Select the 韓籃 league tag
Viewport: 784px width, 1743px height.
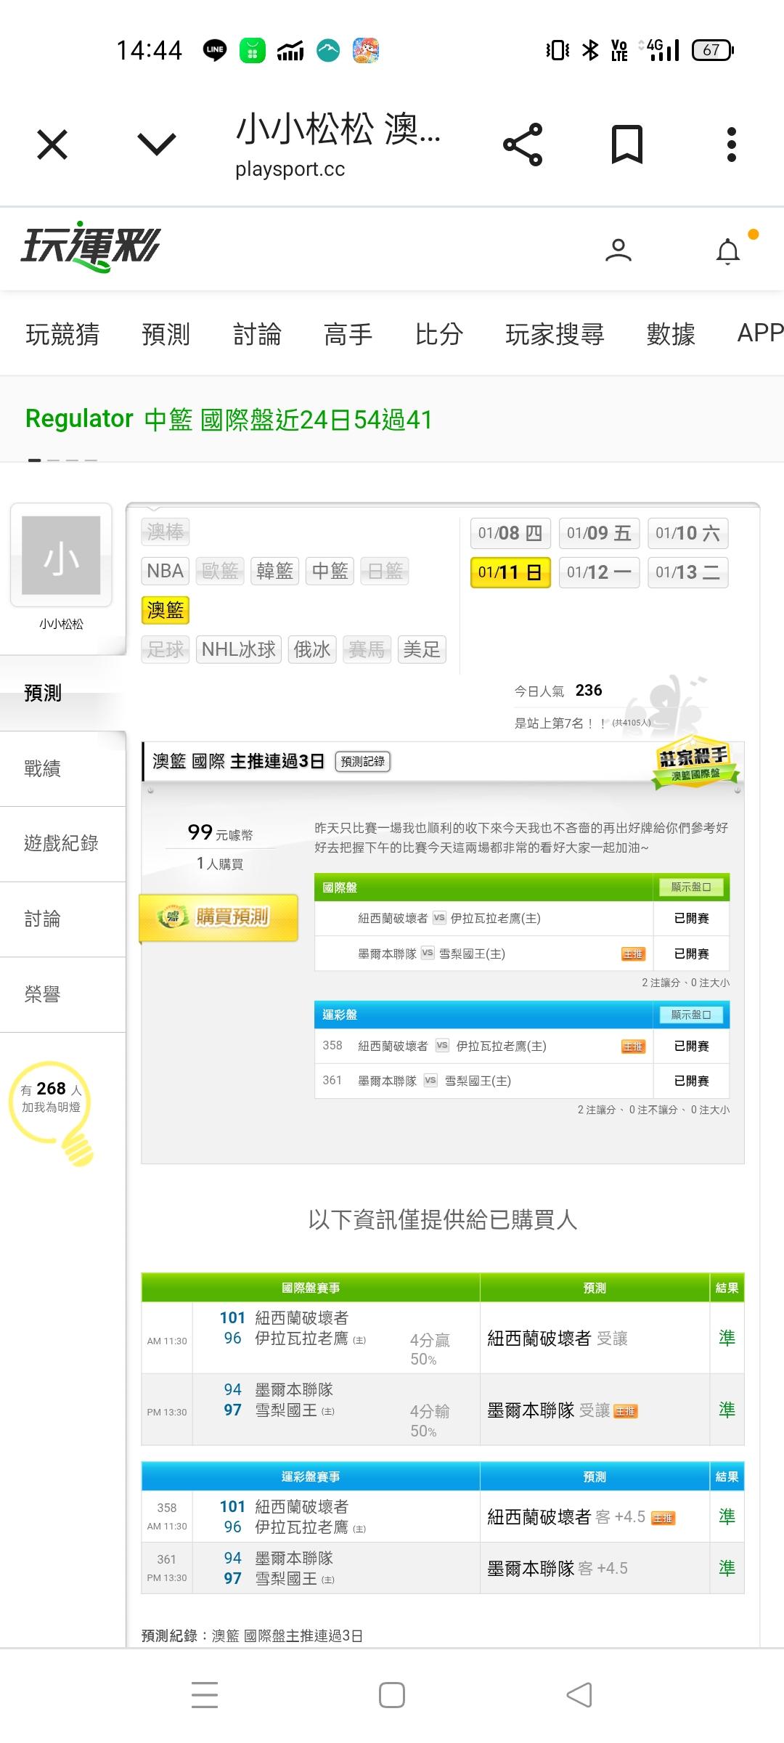[x=274, y=571]
